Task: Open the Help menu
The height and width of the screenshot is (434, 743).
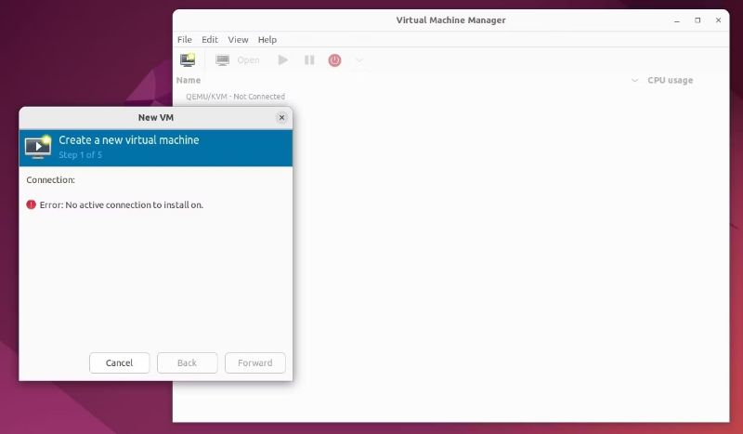Action: [x=267, y=40]
